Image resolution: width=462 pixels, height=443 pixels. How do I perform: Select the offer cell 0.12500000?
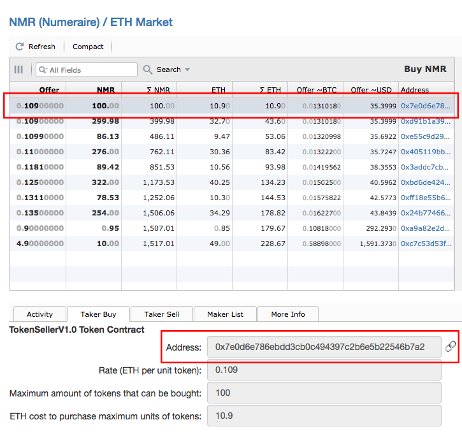tap(40, 182)
